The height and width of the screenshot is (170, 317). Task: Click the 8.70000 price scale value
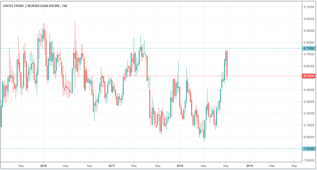309,54
